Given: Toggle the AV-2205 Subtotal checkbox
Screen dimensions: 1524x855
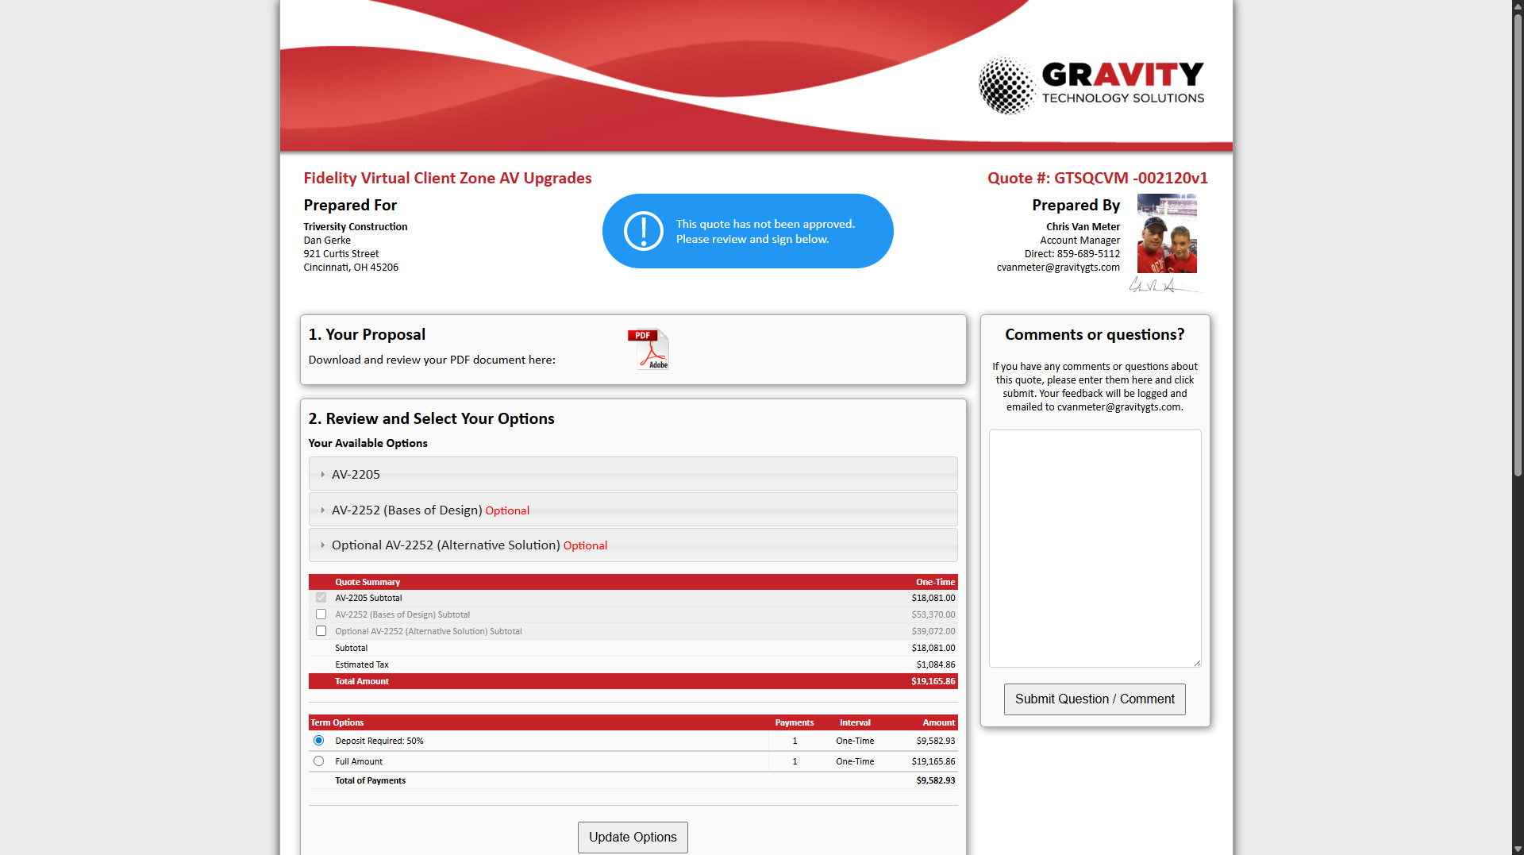Looking at the screenshot, I should (x=321, y=598).
